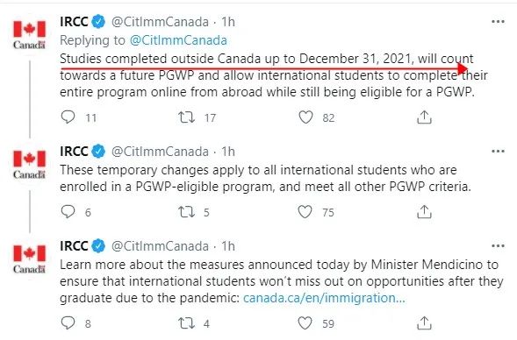517x340 pixels.
Task: Share the first tweet about December 31, 2021
Action: [x=424, y=117]
